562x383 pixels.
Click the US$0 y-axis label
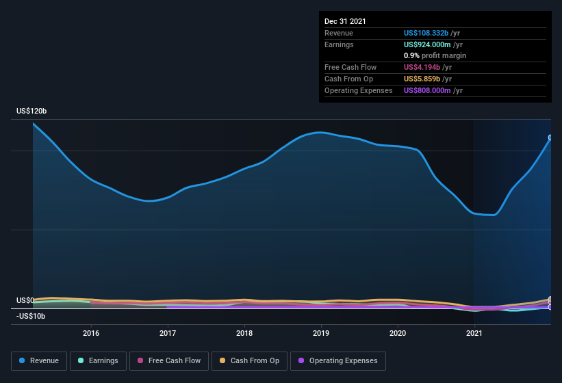25,300
